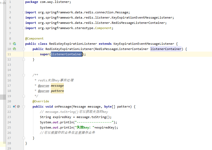Click line number 21 in the gutter
Screen dimensions: 212x150
pos(9,107)
